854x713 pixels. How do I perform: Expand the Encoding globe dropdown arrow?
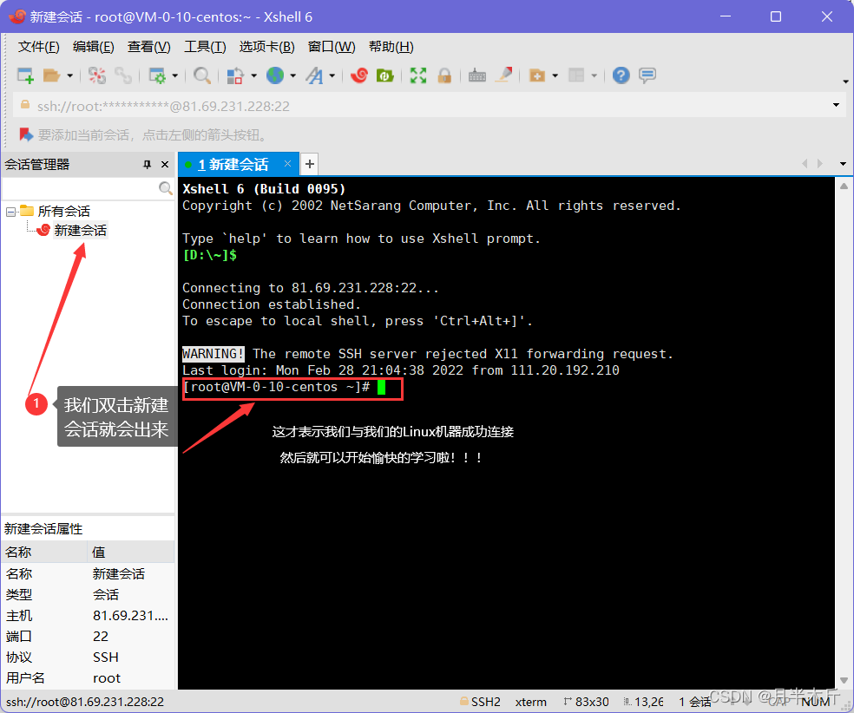(293, 75)
